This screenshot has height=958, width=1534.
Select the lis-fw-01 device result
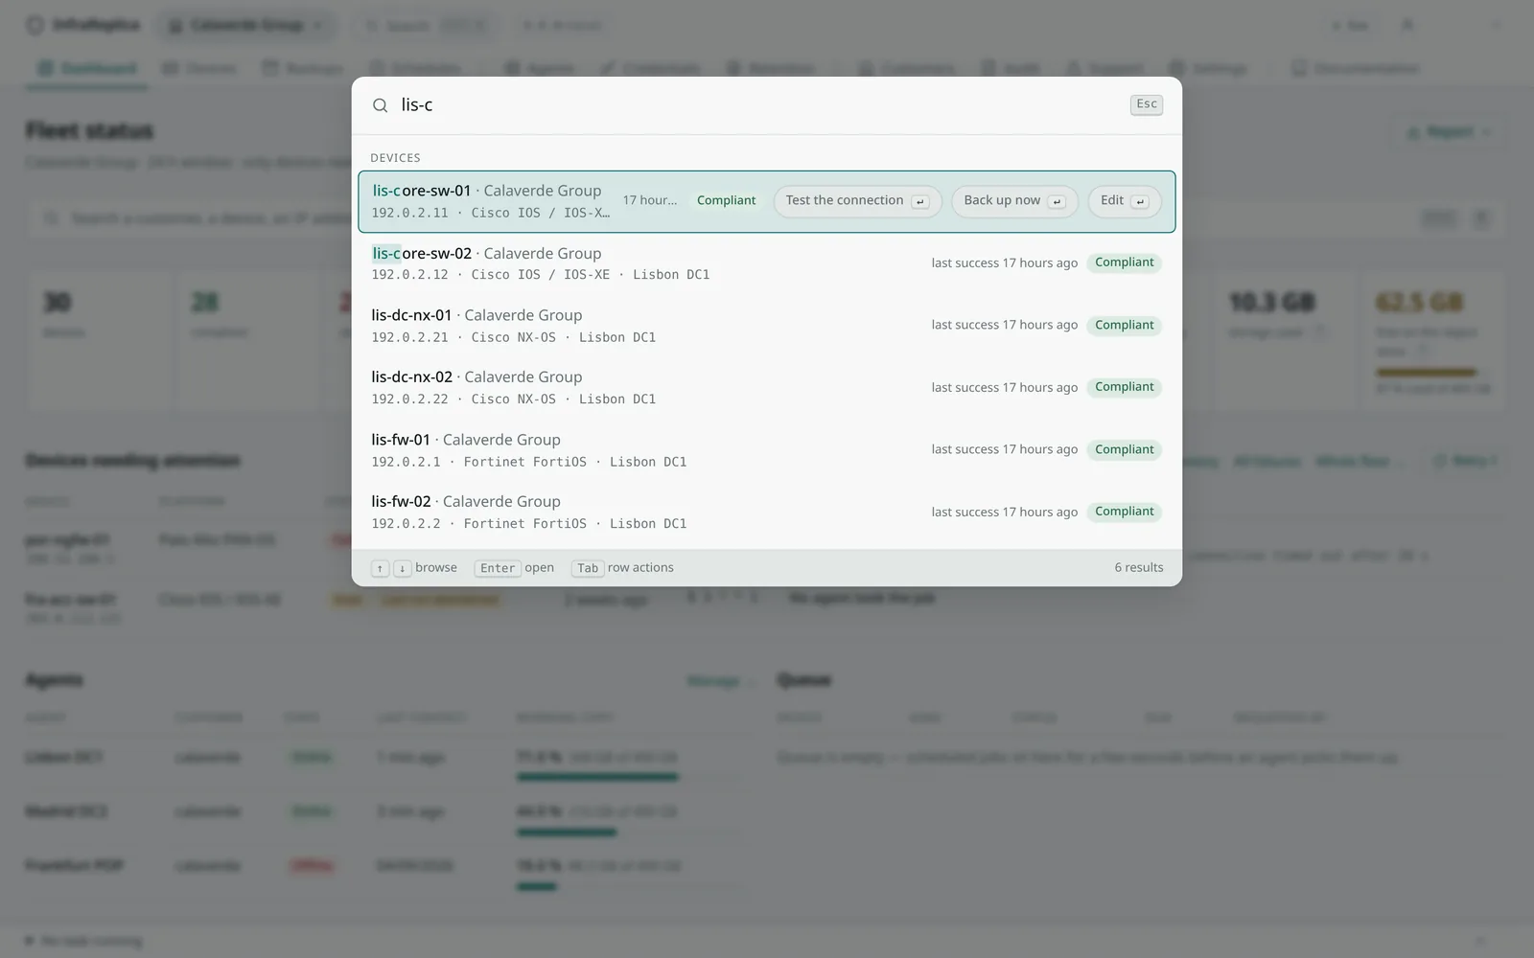click(767, 450)
